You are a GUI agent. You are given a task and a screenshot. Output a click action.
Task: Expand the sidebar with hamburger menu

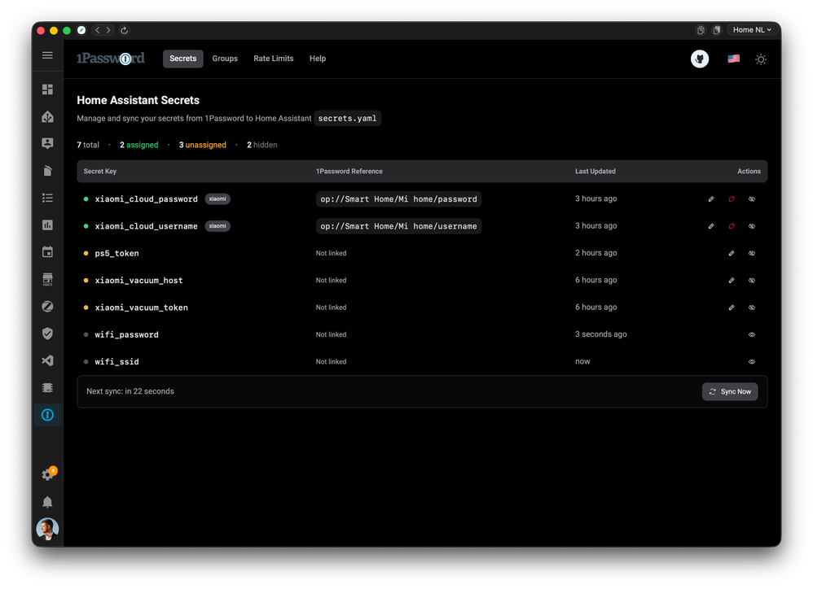click(x=47, y=55)
